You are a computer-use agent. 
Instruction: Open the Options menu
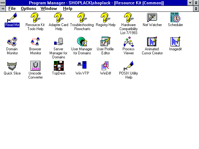point(29,8)
